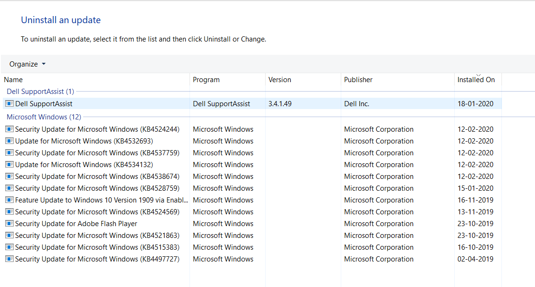Click the icon beside the KB4515383 security update

click(x=9, y=247)
